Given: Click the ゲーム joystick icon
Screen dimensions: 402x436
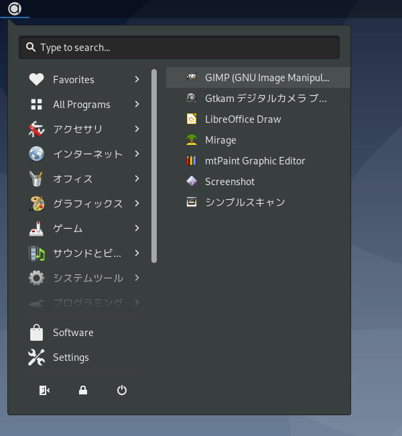Looking at the screenshot, I should (x=36, y=228).
